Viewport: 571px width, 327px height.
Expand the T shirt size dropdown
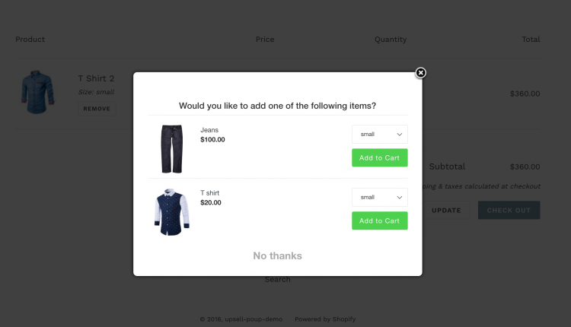tap(379, 198)
